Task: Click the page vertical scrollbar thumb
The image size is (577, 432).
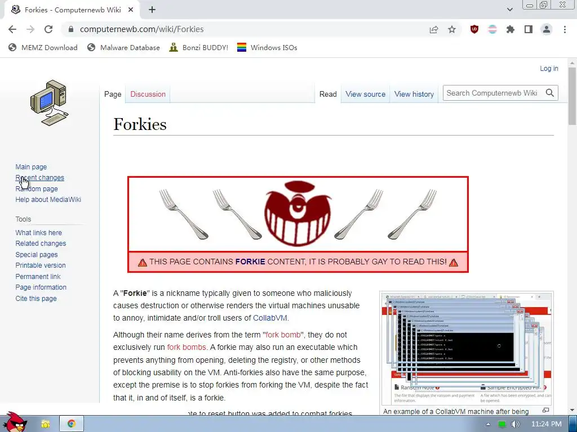Action: pyautogui.click(x=572, y=96)
